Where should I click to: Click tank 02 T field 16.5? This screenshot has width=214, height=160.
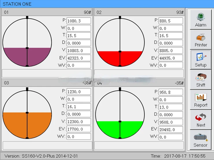coord(171,36)
